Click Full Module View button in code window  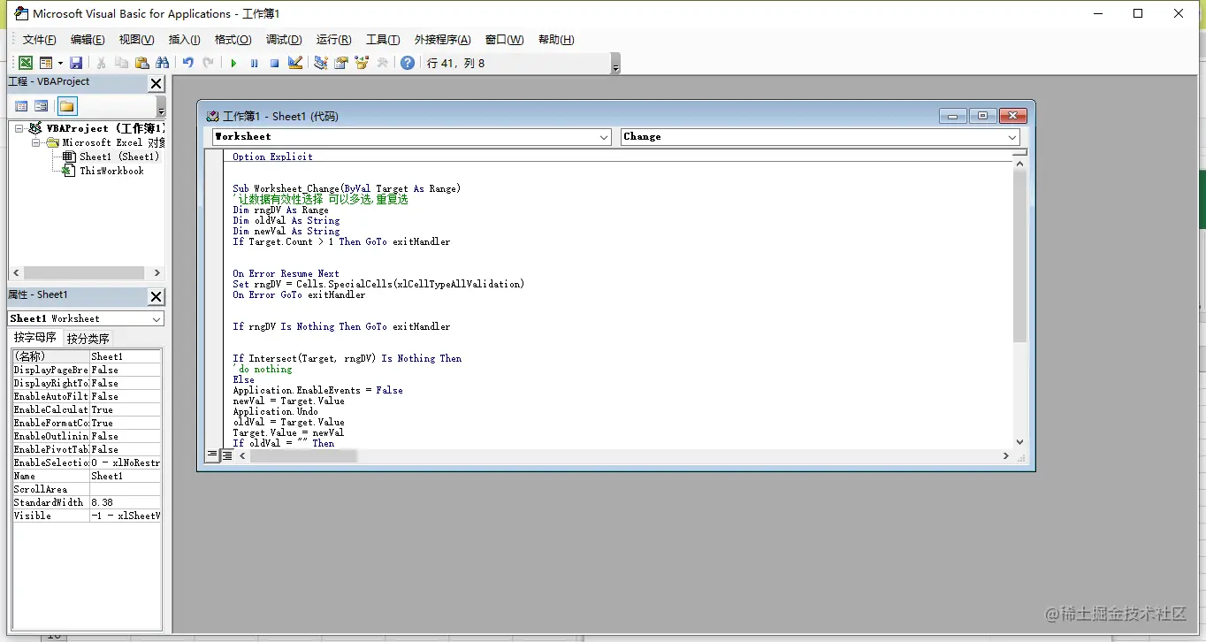pyautogui.click(x=226, y=455)
